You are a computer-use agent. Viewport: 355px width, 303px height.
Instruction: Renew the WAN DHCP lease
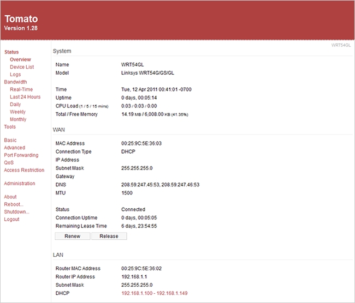(73, 236)
